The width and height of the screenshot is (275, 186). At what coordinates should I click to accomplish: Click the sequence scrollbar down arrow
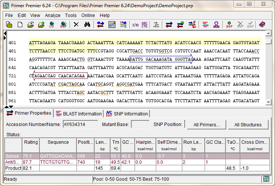pos(268,102)
